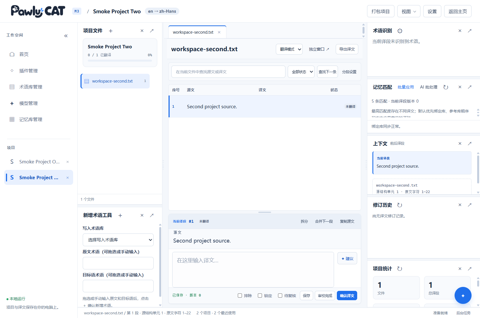This screenshot has height=318, width=480.
Task: Pop out the 项目文件 panel
Action: [x=152, y=31]
